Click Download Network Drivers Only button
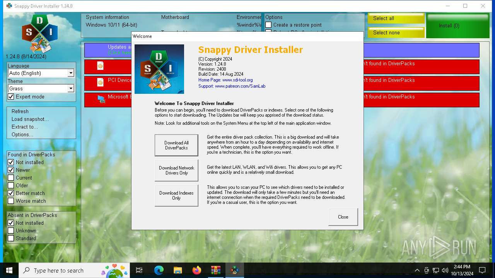495x278 pixels. pyautogui.click(x=176, y=170)
